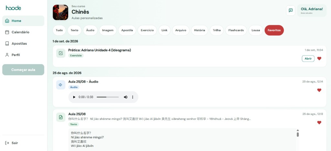Viewport: 331px width, 151px height.
Task: Unfavorite Aula 25/08 text heart
Action: point(319,122)
